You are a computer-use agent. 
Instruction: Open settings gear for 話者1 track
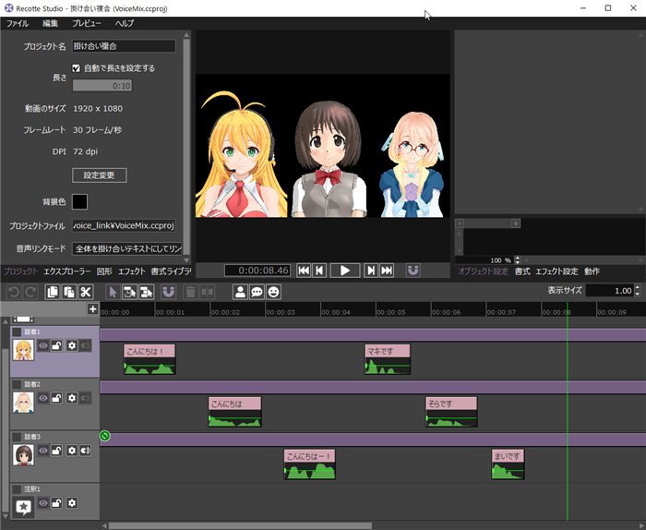click(72, 345)
